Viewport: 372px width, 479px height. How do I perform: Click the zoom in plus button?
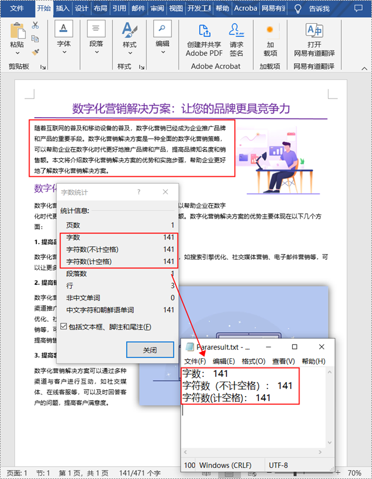point(338,473)
